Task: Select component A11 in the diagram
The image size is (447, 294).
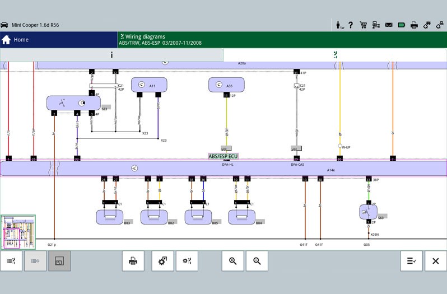Action: click(x=149, y=85)
